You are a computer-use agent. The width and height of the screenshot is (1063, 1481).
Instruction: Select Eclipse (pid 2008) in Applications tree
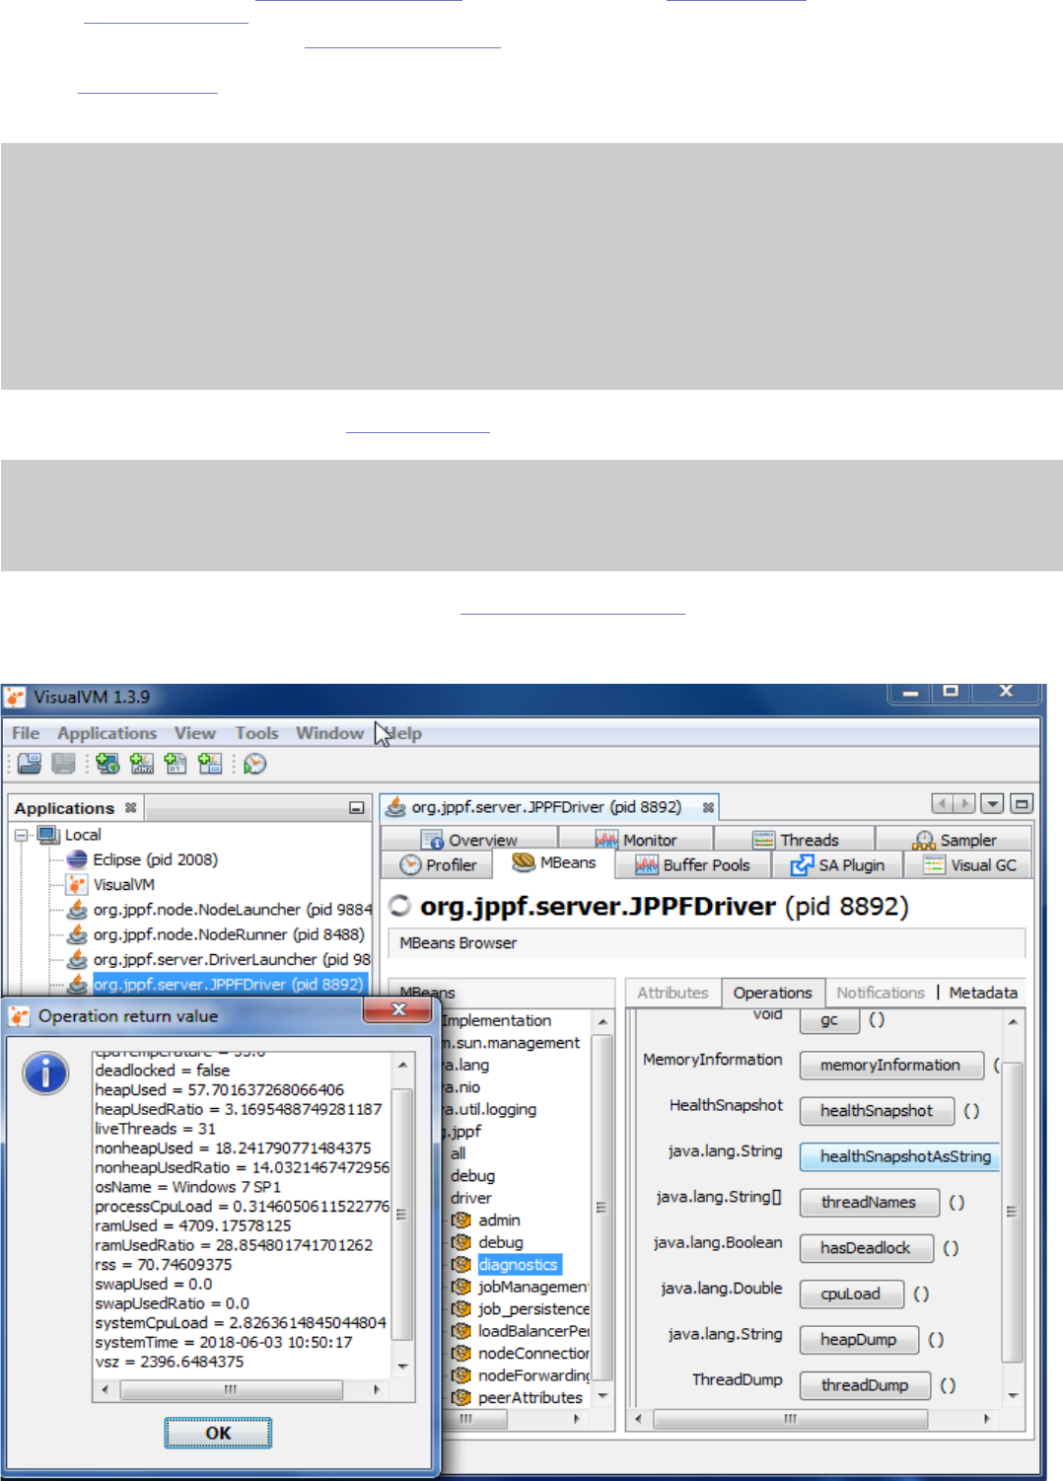point(155,859)
